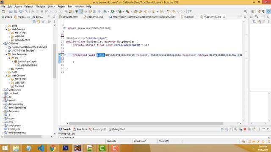Viewport: 271px width, 152px height.
Task: Click the explorer vertical scrollbar
Action: (55, 61)
